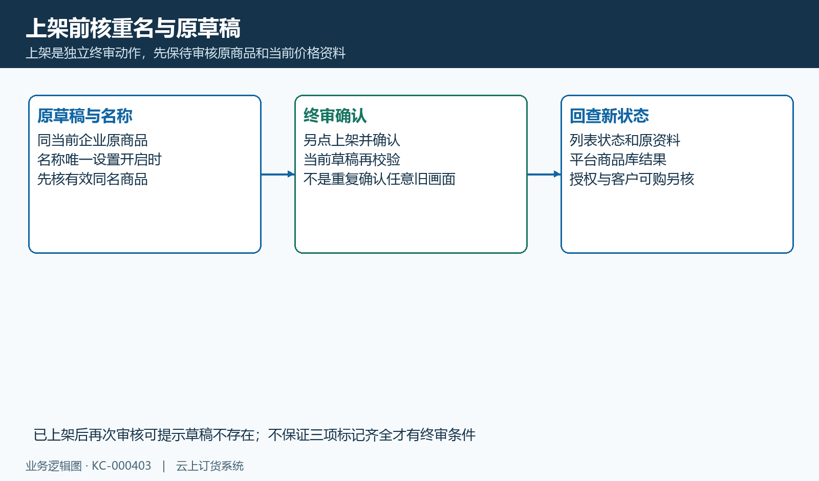Select subtitle 上架是独立终审动作，先保待审核原商品和当前价格资料
This screenshot has width=819, height=481.
[186, 53]
